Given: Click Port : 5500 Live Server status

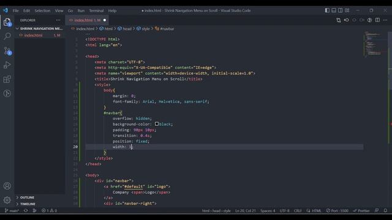Looking at the screenshot, I should 337,210.
